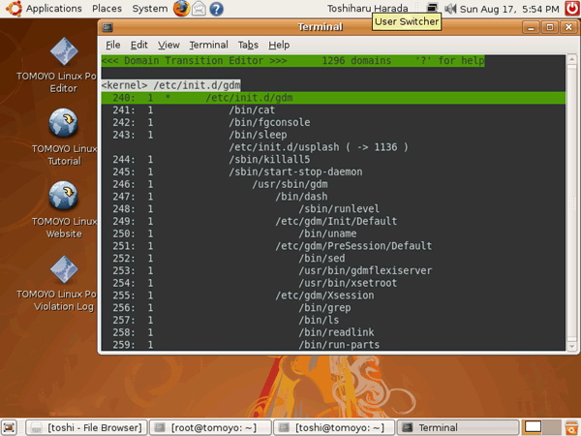The image size is (581, 436).
Task: Open the Terminal menu
Action: (208, 45)
